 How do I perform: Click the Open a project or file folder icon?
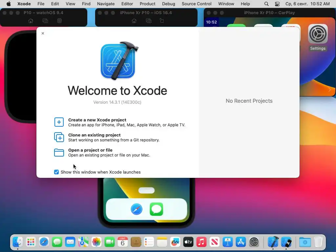pyautogui.click(x=59, y=153)
